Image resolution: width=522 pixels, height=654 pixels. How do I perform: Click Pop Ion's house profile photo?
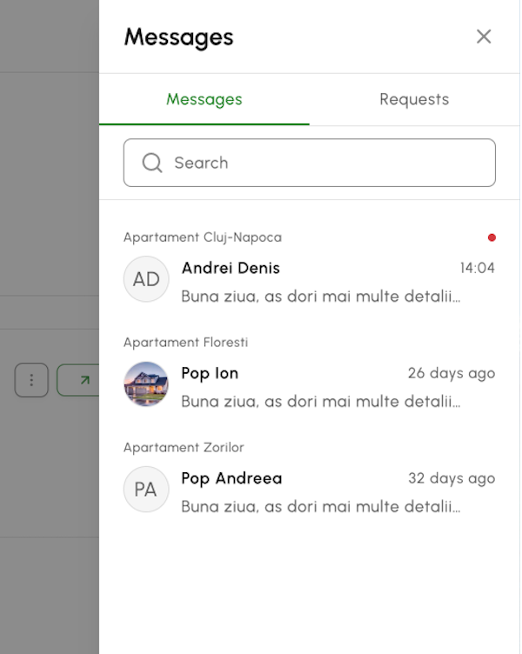coord(146,384)
